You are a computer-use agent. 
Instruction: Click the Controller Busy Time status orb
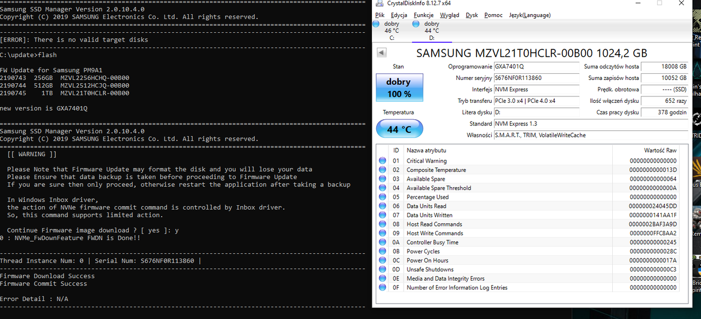point(382,242)
